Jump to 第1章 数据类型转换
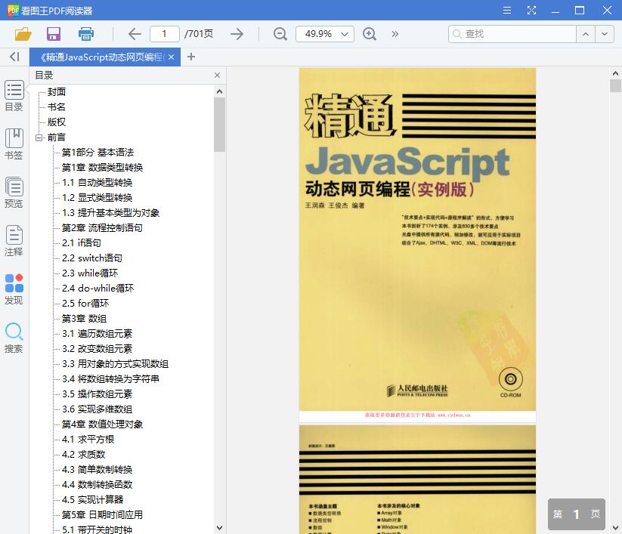The height and width of the screenshot is (534, 622). tap(102, 167)
